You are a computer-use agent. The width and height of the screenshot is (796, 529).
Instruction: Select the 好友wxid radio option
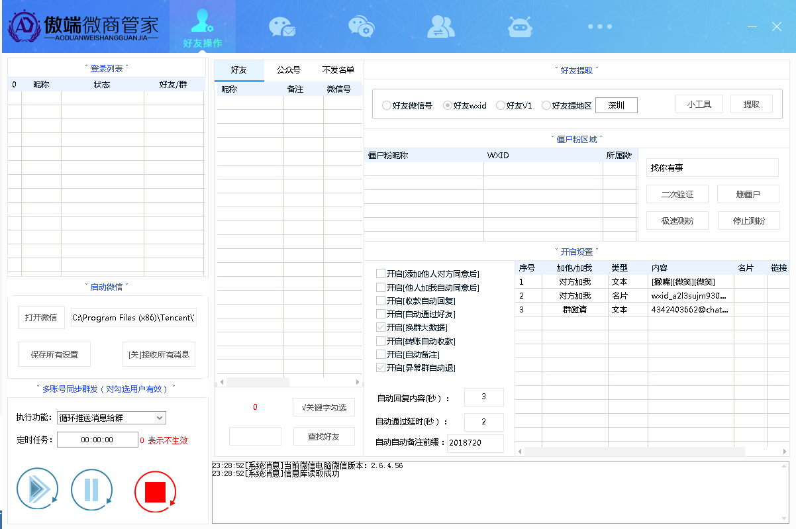pyautogui.click(x=465, y=105)
